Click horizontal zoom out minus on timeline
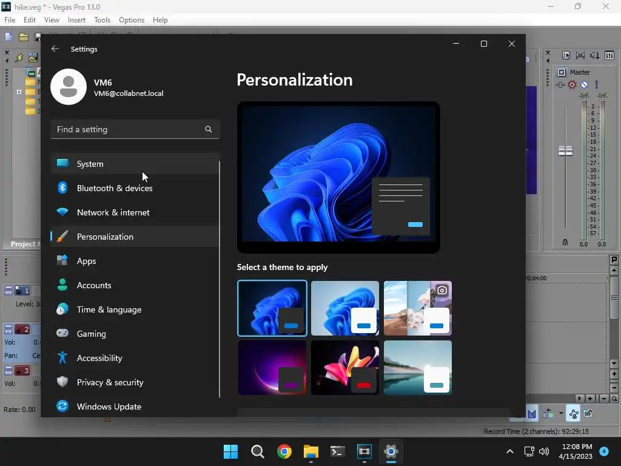This screenshot has height=466, width=621. coord(604,399)
